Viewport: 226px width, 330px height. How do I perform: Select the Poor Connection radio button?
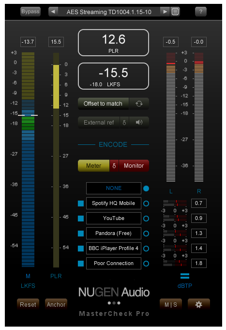point(146,264)
